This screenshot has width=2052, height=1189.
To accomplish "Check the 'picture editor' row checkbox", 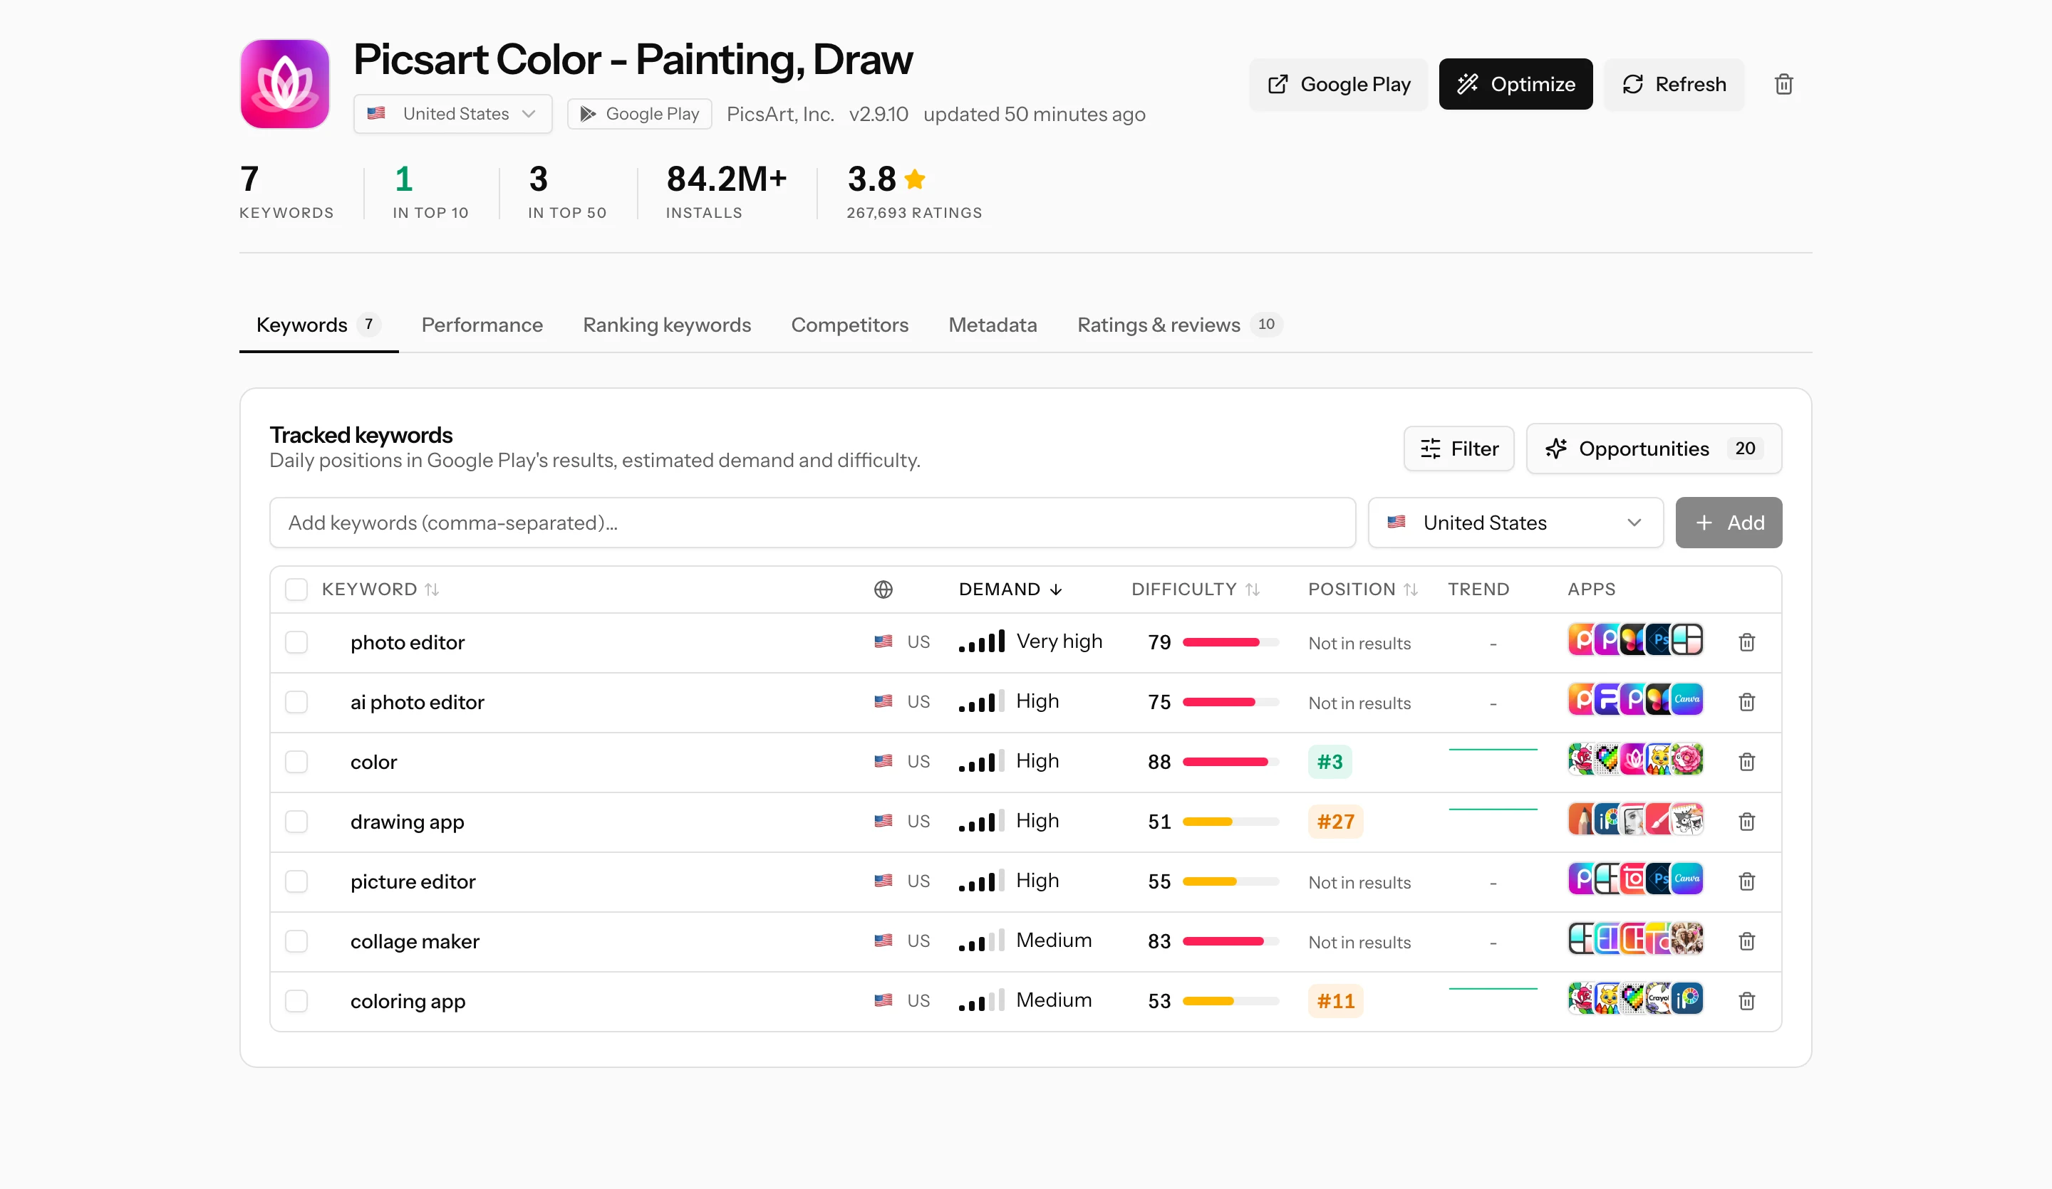I will 296,881.
